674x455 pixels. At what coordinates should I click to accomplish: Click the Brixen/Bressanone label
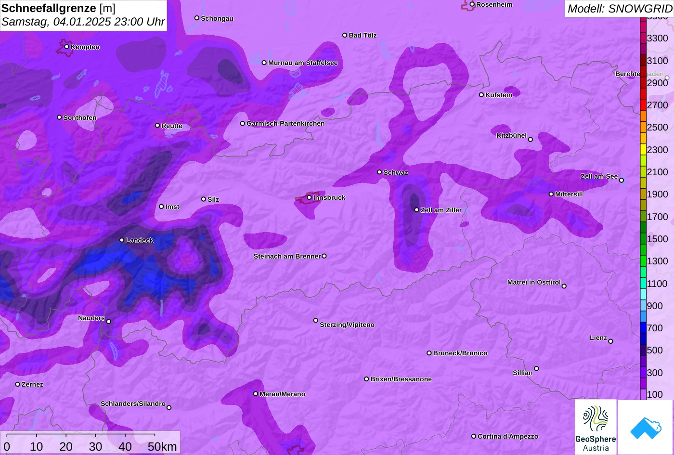pyautogui.click(x=401, y=379)
